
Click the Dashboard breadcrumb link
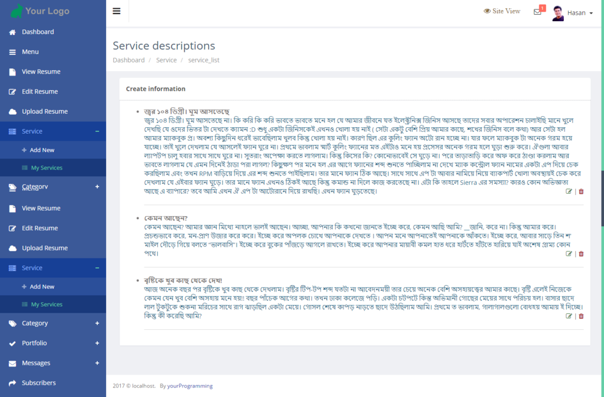(x=128, y=60)
